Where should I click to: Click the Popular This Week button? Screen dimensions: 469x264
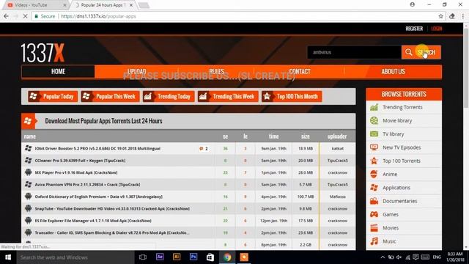click(110, 96)
